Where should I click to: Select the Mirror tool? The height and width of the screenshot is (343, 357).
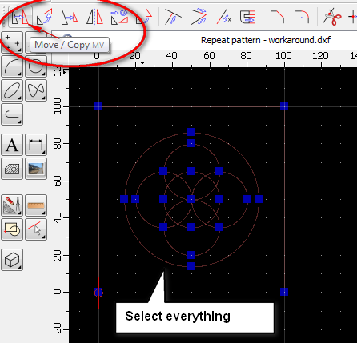point(94,17)
